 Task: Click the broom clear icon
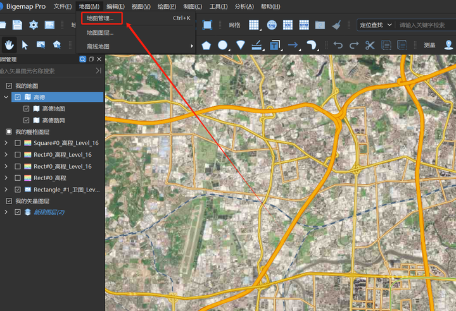click(x=336, y=25)
